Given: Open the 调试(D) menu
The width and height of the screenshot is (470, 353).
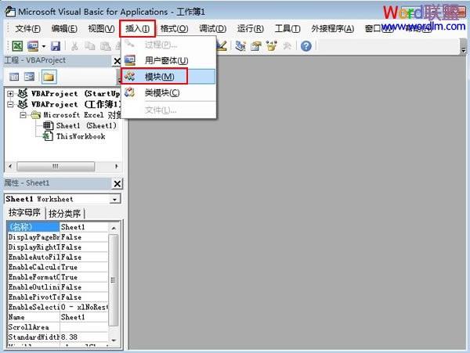Looking at the screenshot, I should tap(212, 29).
